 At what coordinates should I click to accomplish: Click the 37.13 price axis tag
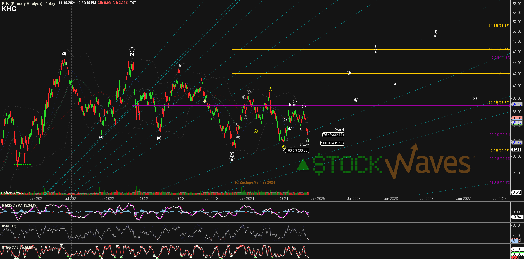(517, 104)
